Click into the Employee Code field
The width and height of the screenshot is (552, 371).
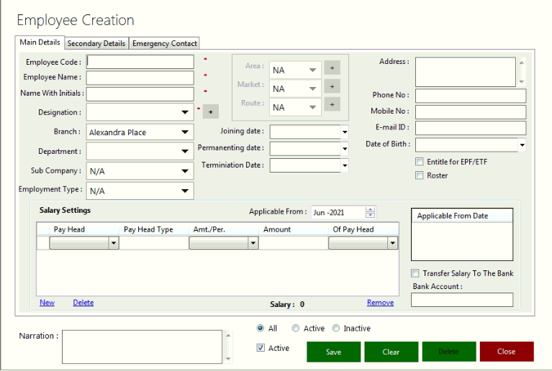[x=140, y=62]
